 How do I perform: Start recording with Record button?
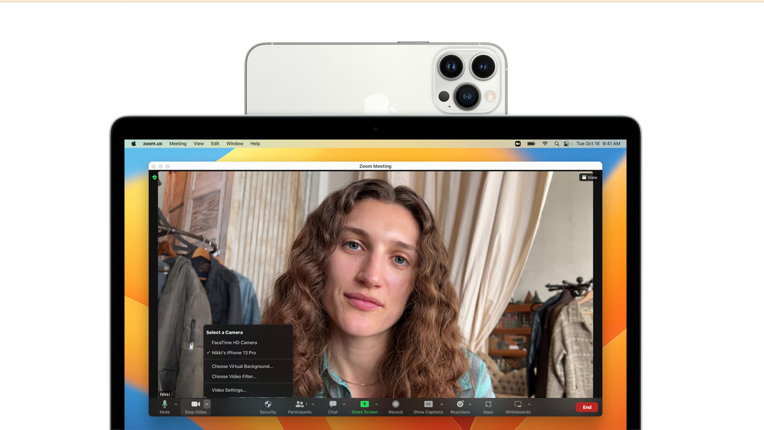click(395, 407)
